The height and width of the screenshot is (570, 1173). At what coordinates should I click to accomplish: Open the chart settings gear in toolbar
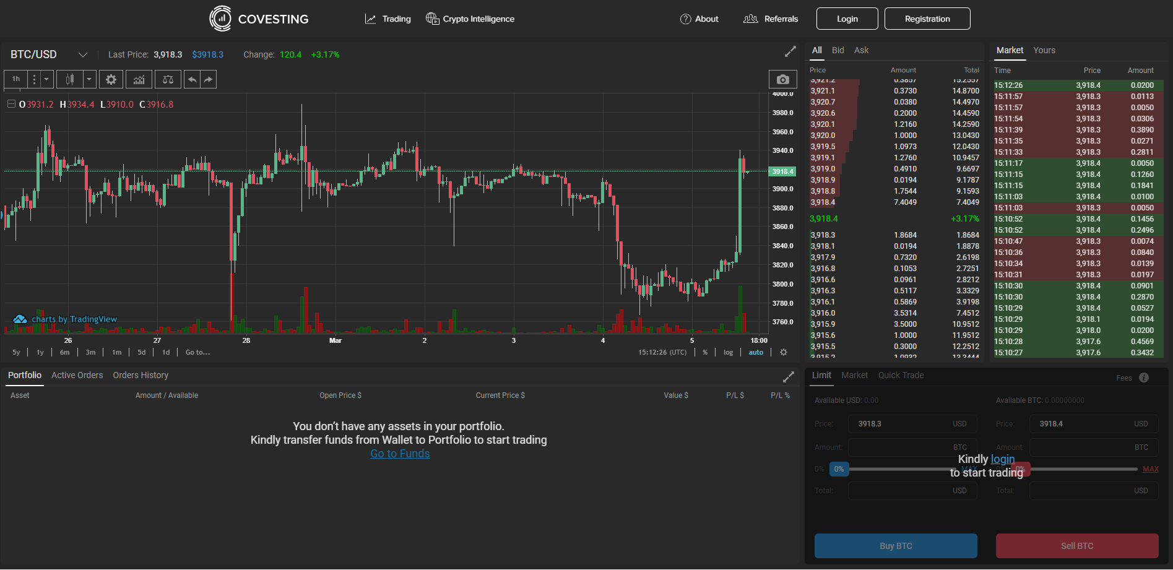point(111,79)
